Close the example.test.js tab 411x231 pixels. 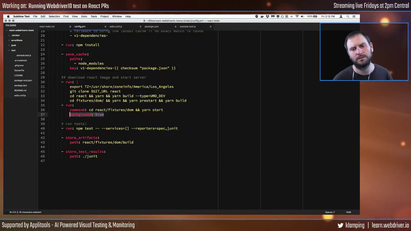(211, 27)
